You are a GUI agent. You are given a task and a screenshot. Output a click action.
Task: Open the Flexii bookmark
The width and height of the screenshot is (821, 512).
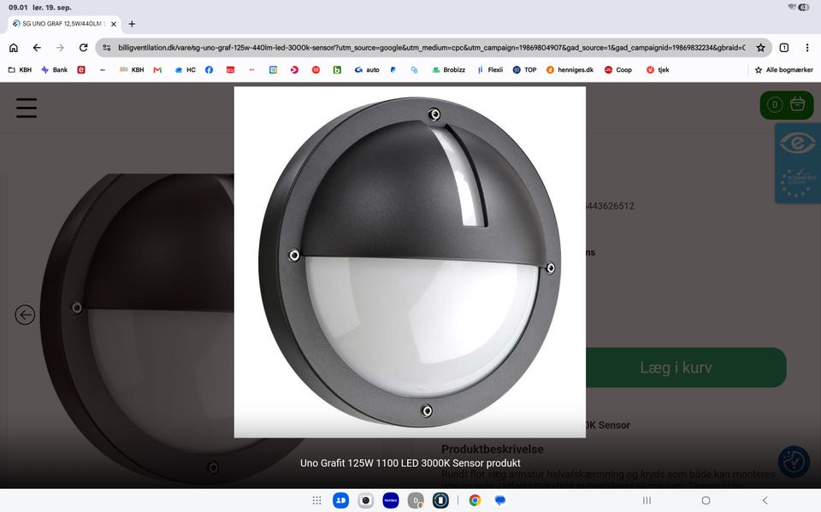click(x=490, y=69)
